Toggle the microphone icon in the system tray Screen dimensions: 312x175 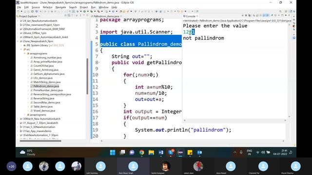pos(241,152)
